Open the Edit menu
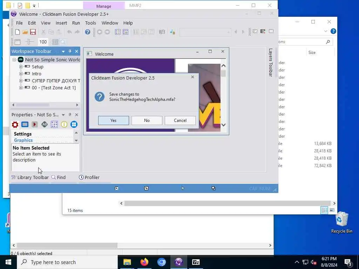The image size is (359, 269). click(32, 23)
